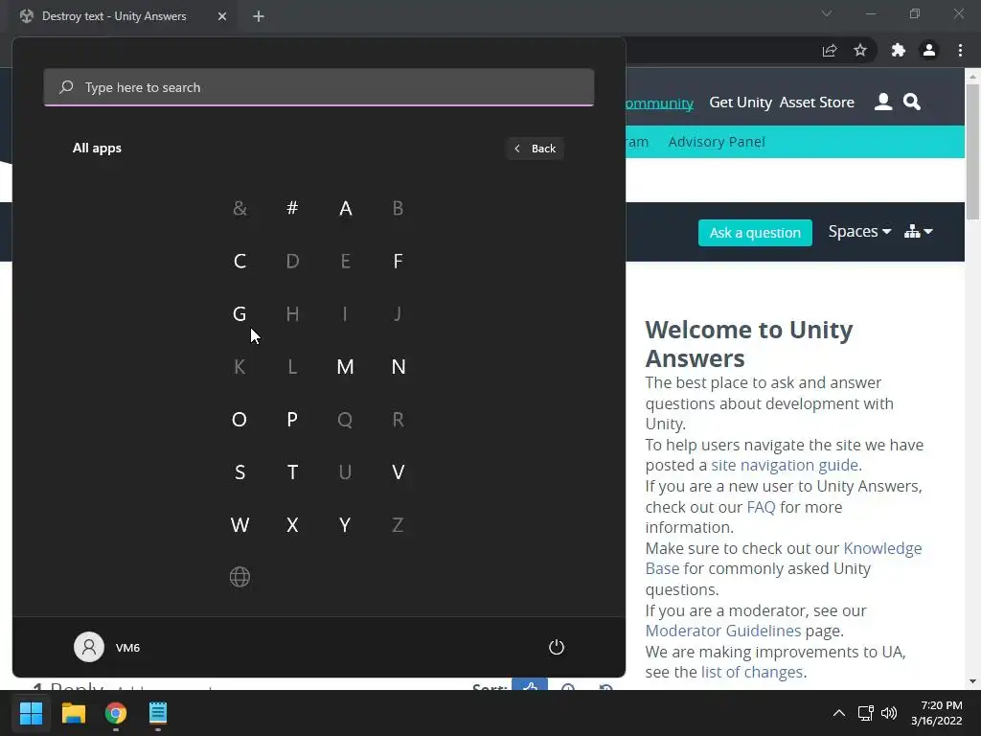
Task: Open File Explorer from the taskbar
Action: tap(73, 713)
